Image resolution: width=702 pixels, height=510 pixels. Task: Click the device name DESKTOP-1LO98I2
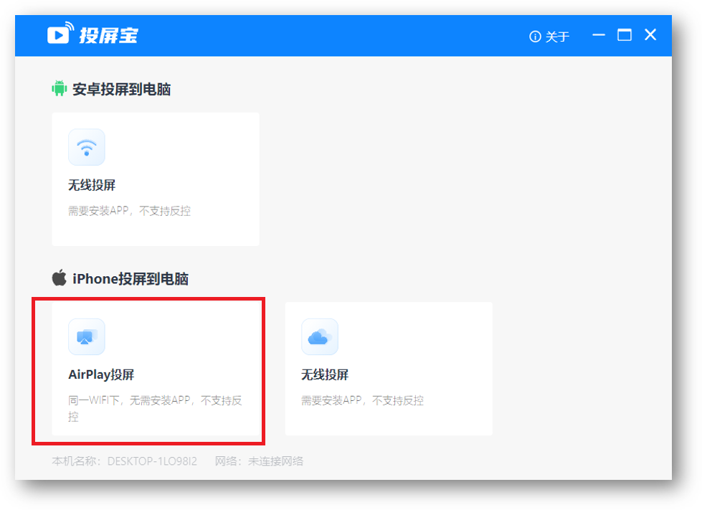coord(151,461)
